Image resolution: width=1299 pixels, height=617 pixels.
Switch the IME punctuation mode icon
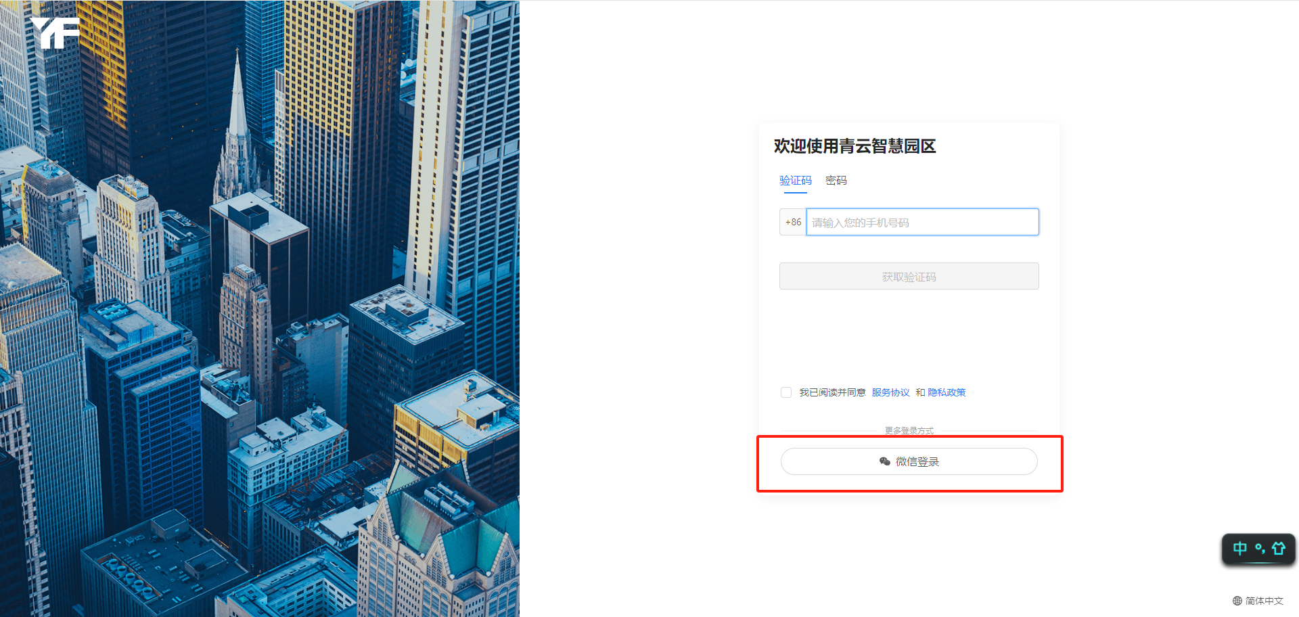[1260, 549]
